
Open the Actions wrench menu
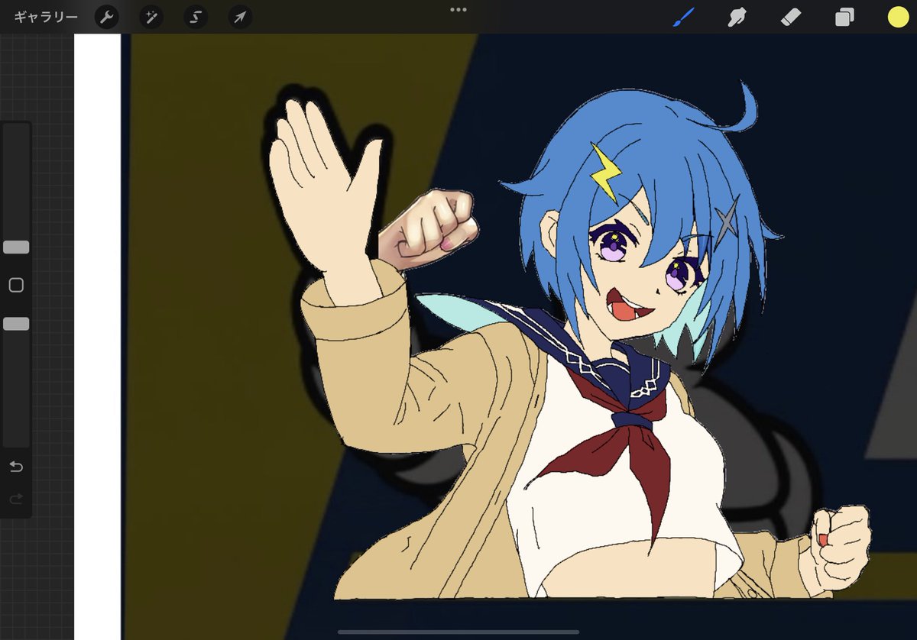(x=106, y=17)
